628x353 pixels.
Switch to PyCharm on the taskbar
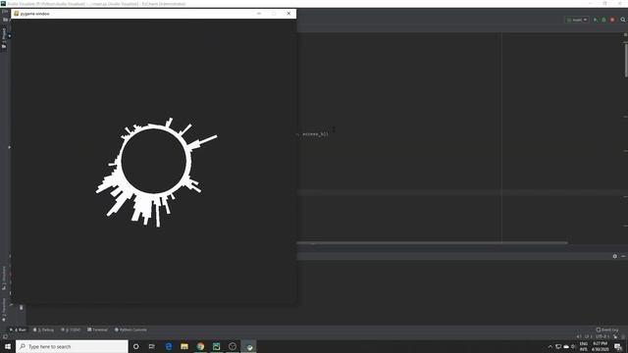click(216, 346)
